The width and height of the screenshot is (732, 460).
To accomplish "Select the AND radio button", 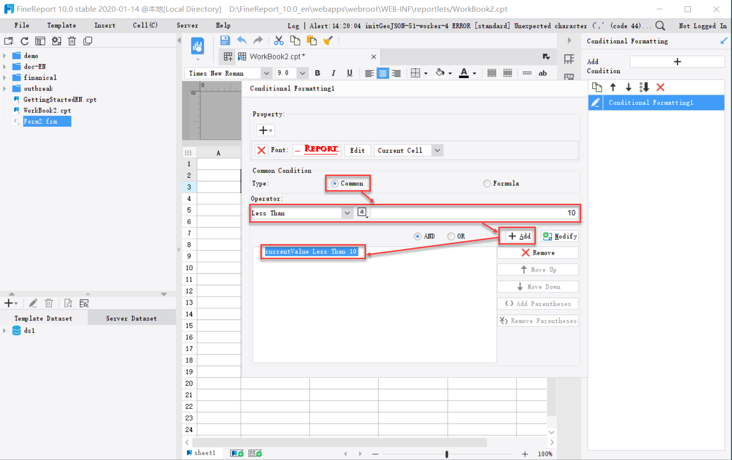I will click(418, 236).
